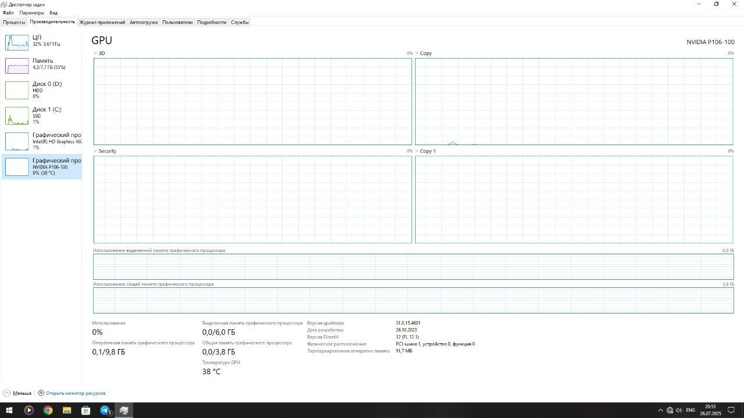The height and width of the screenshot is (418, 744).
Task: Open the Windows Start menu
Action: [x=9, y=410]
